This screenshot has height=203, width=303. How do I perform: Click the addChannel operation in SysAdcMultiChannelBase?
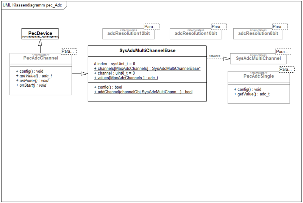143,92
